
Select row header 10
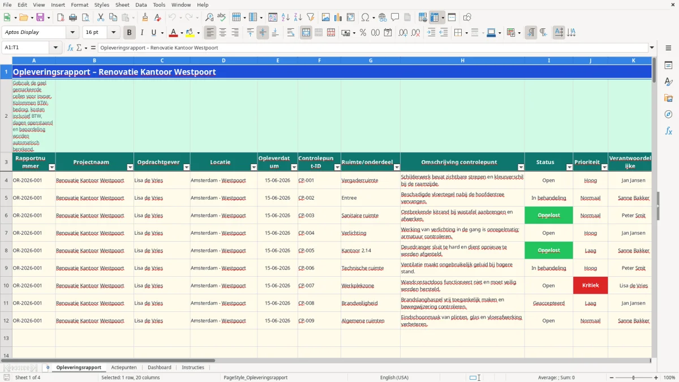[x=6, y=286]
